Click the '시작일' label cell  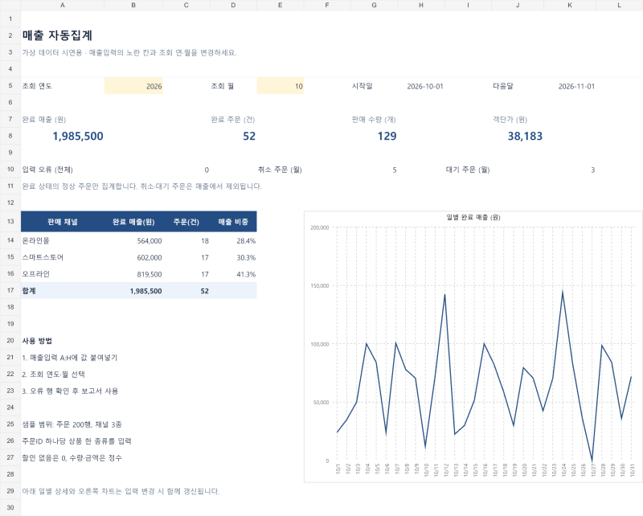coord(362,86)
